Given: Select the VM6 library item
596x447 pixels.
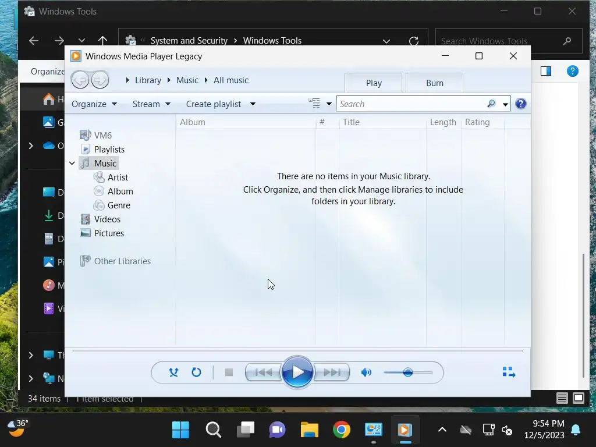Looking at the screenshot, I should (96, 135).
